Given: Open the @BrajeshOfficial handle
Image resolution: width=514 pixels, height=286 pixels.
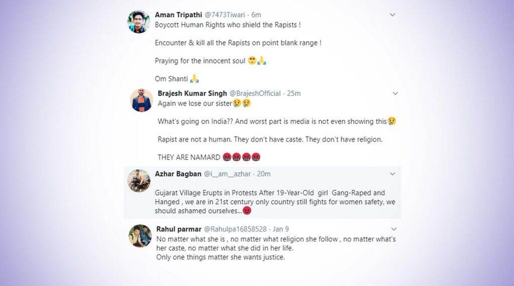Looking at the screenshot, I should [x=255, y=93].
